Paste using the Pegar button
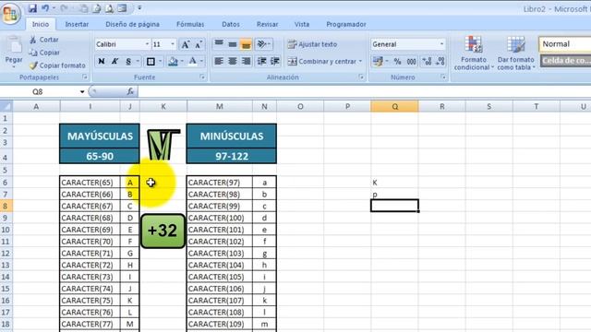 click(14, 49)
